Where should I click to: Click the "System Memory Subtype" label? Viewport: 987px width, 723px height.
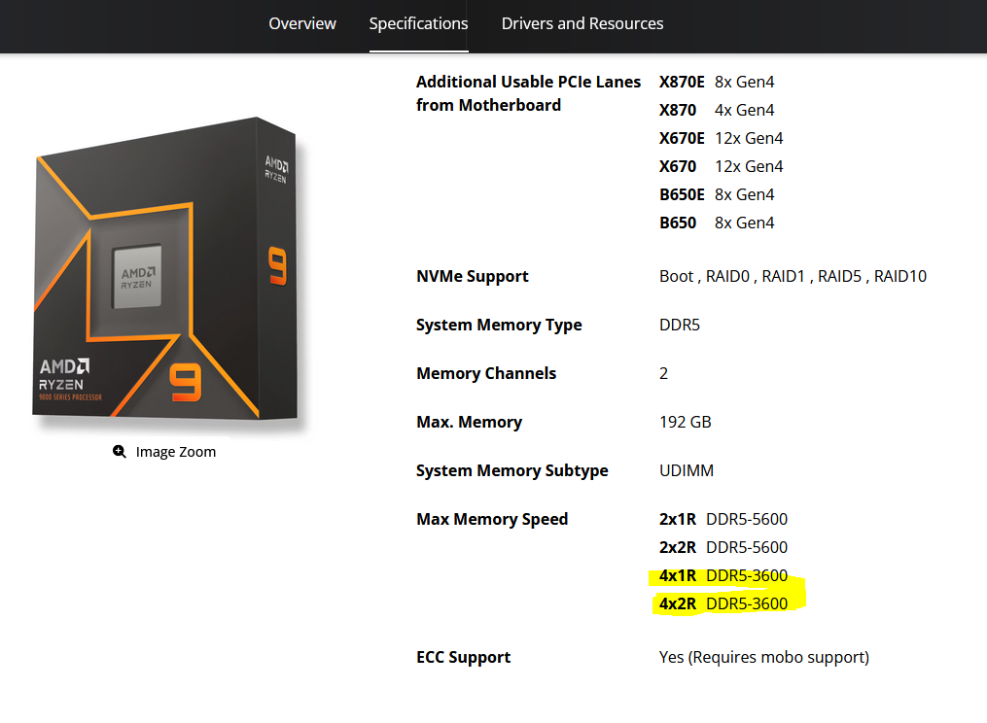point(512,470)
